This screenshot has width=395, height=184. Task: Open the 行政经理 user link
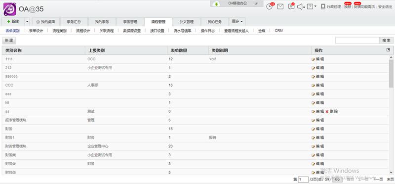334,7
